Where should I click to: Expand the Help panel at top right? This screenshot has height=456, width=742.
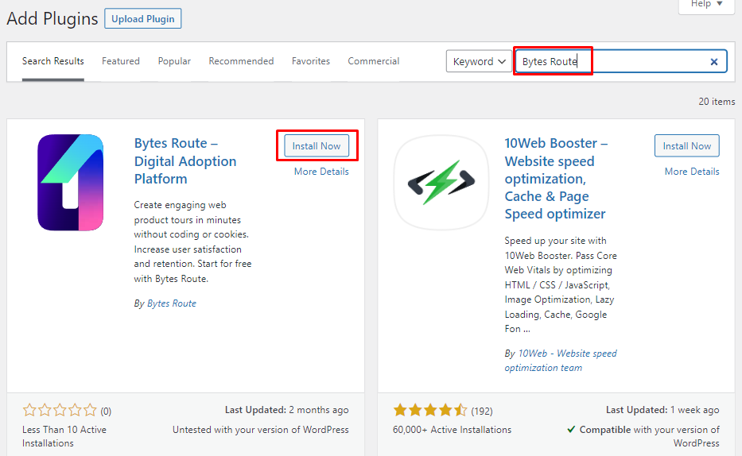[x=706, y=5]
